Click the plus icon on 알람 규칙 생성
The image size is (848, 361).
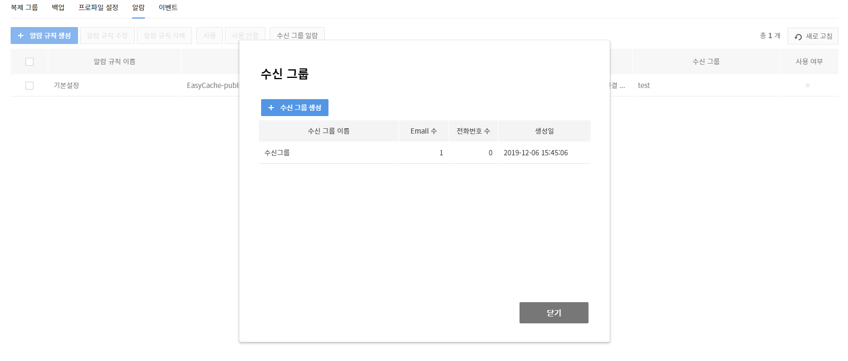tap(21, 36)
